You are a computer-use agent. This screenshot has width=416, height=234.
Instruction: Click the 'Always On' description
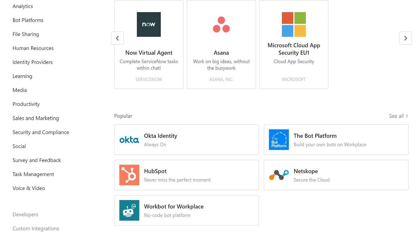(x=155, y=145)
